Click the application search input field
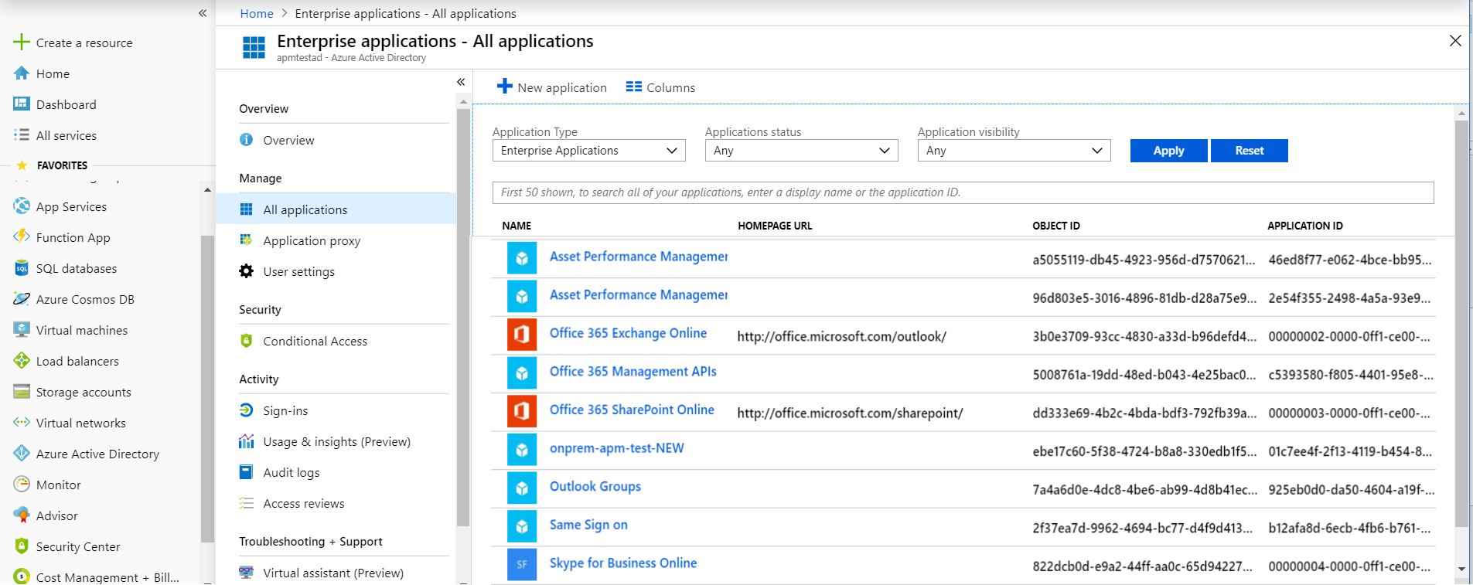Viewport: 1473px width, 585px height. click(963, 192)
